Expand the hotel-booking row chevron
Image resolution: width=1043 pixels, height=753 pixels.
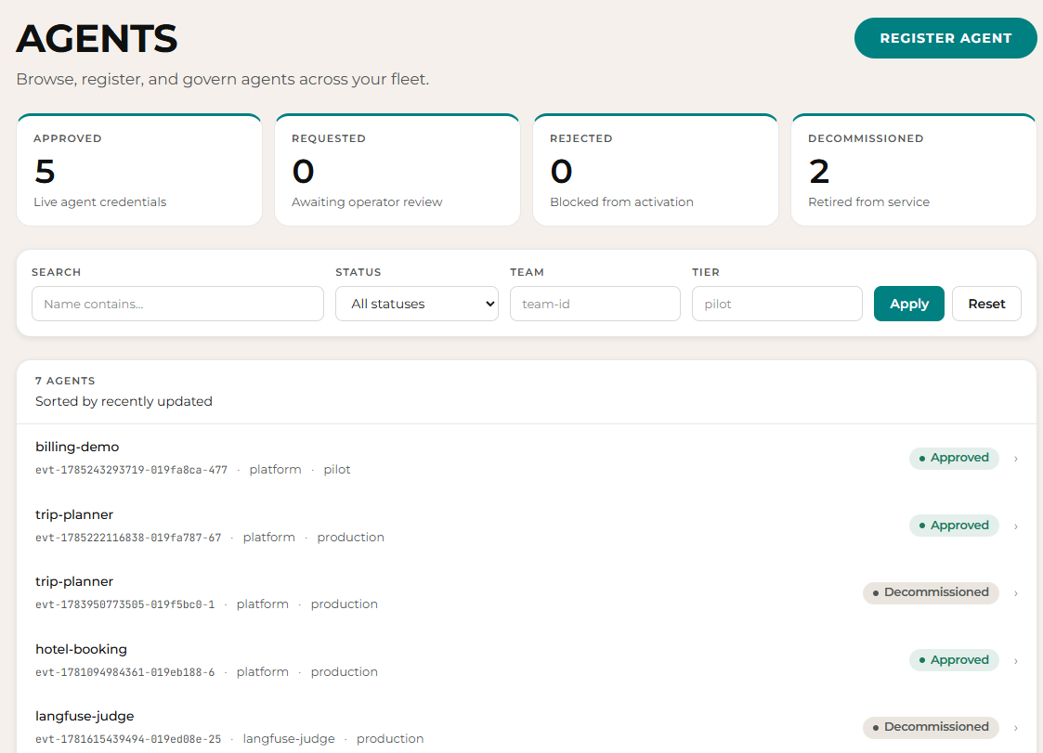click(x=1016, y=660)
